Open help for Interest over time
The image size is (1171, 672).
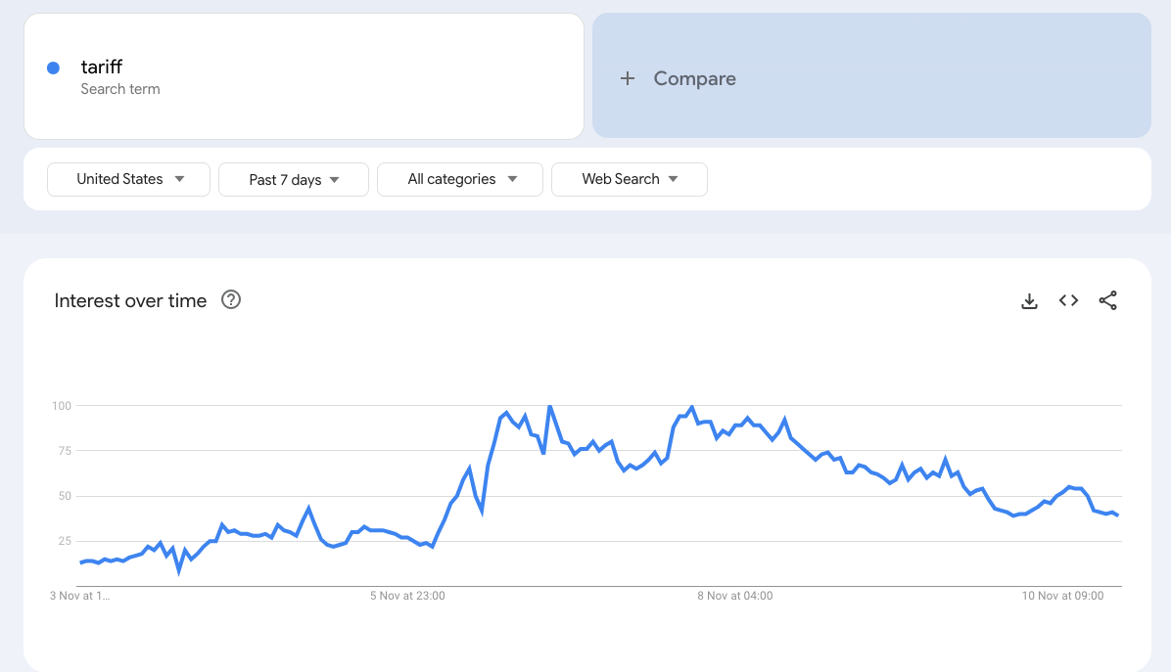coord(231,300)
